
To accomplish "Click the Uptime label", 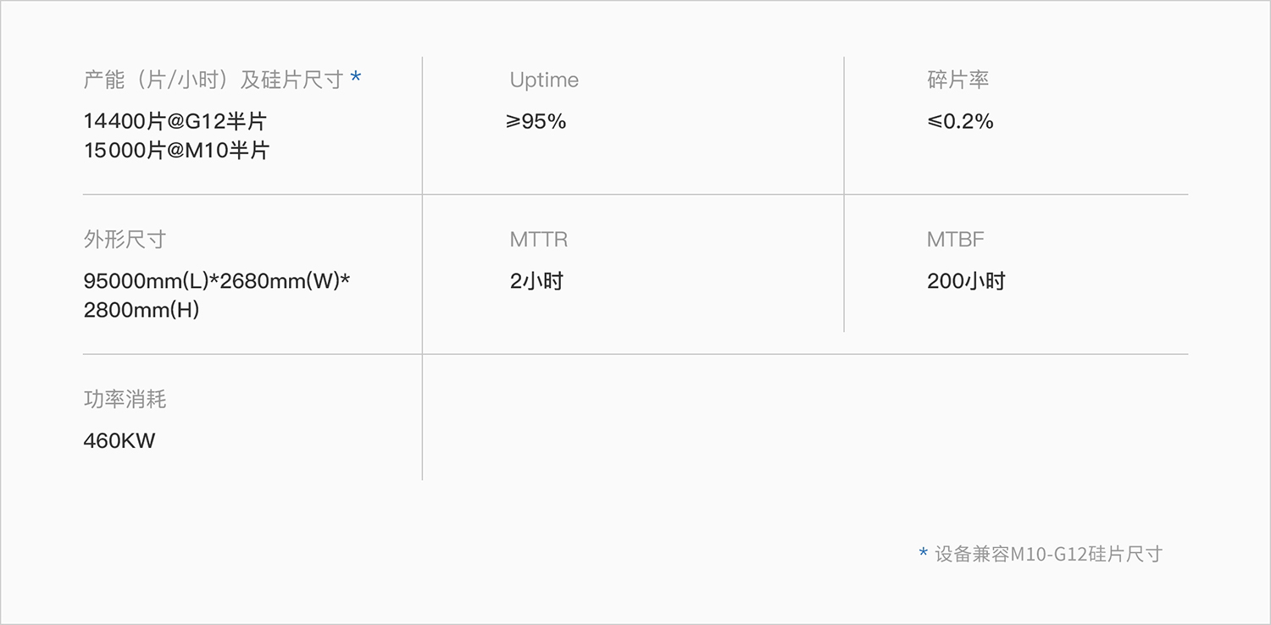I will (x=544, y=80).
